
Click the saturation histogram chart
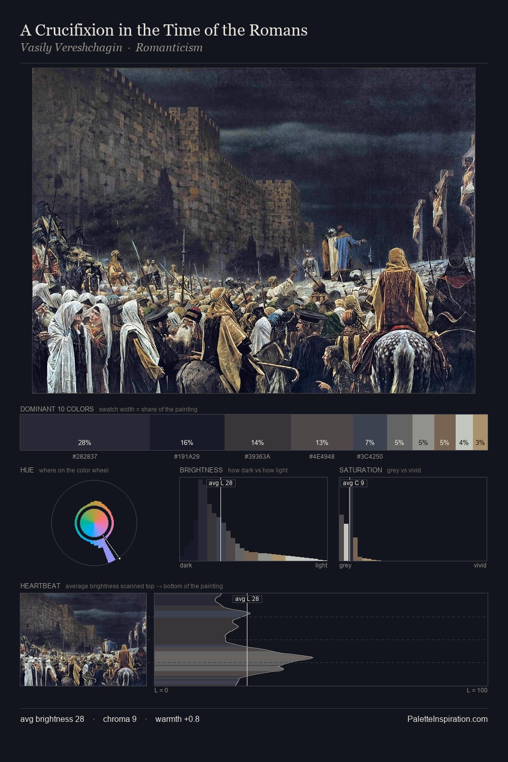click(413, 519)
